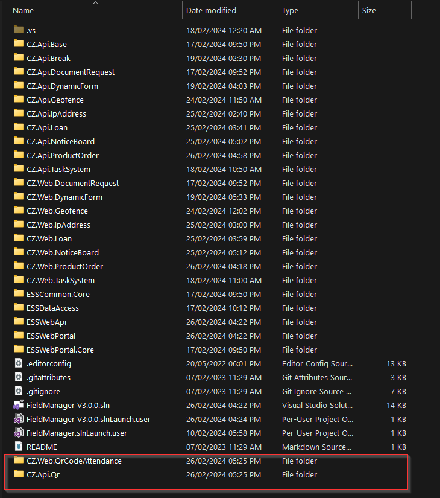The image size is (440, 498).
Task: Click the sort arrow above the Name column
Action: [95, 3]
